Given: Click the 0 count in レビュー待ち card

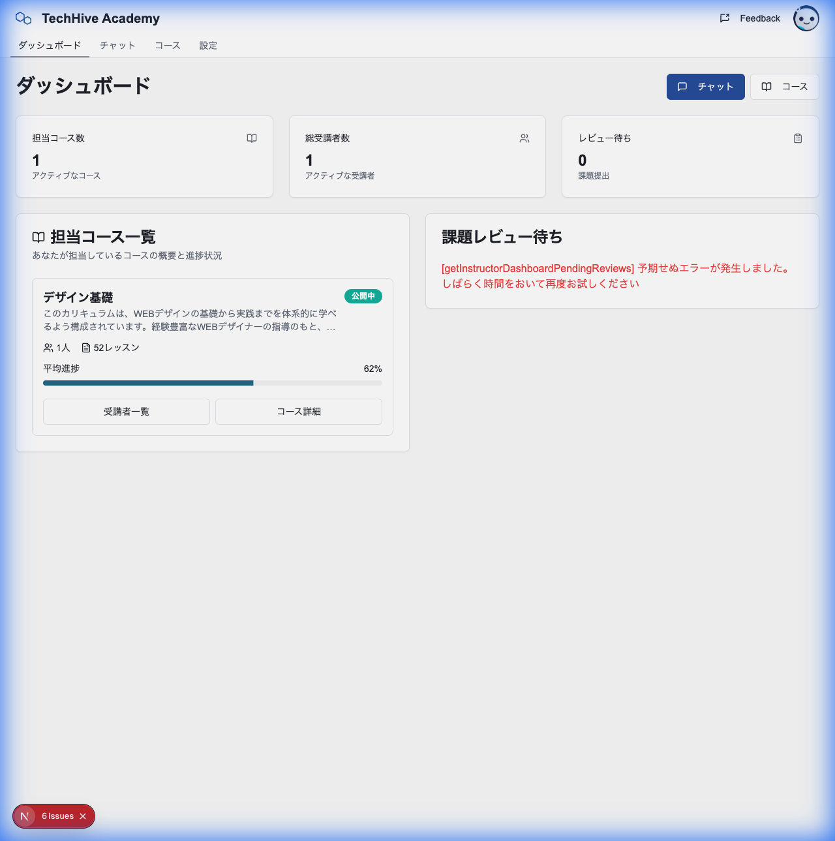Looking at the screenshot, I should (583, 161).
